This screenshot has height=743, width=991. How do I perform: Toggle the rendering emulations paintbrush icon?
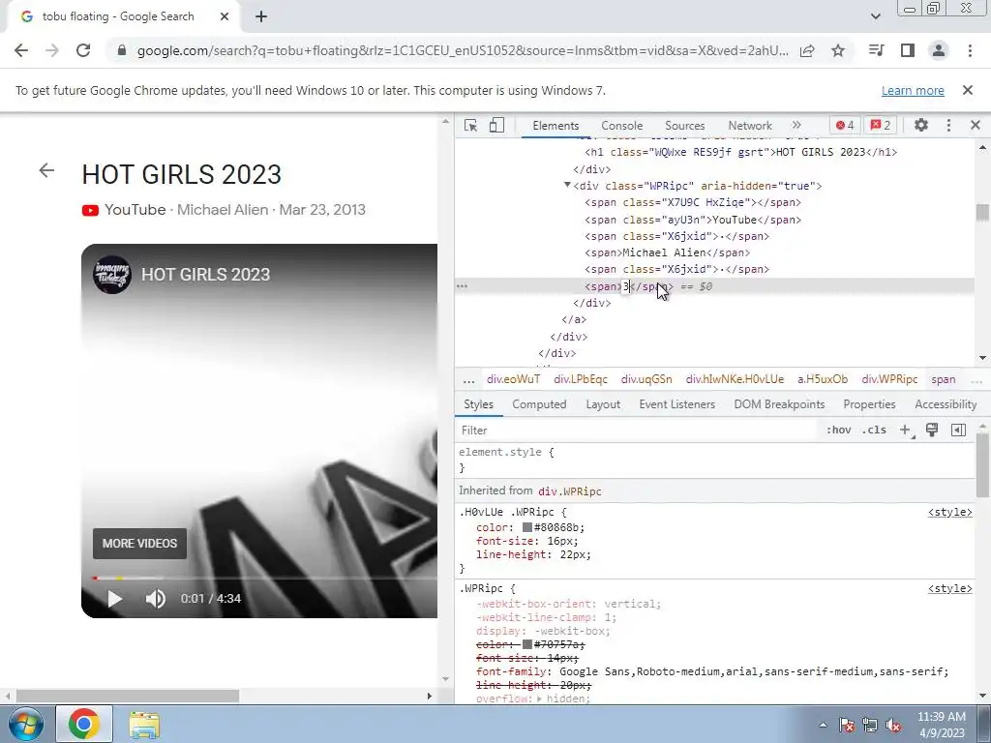pos(932,431)
